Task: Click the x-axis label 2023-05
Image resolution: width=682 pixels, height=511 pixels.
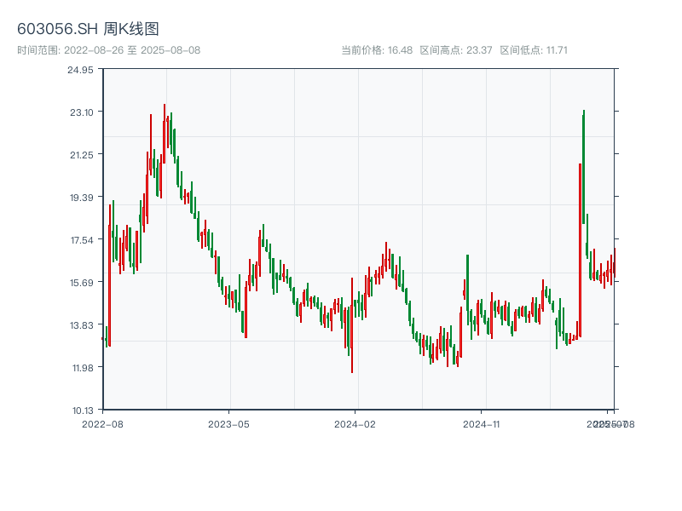Action: point(228,424)
